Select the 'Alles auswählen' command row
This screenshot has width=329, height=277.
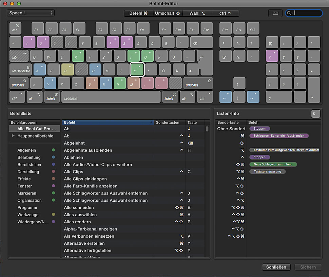pos(80,215)
